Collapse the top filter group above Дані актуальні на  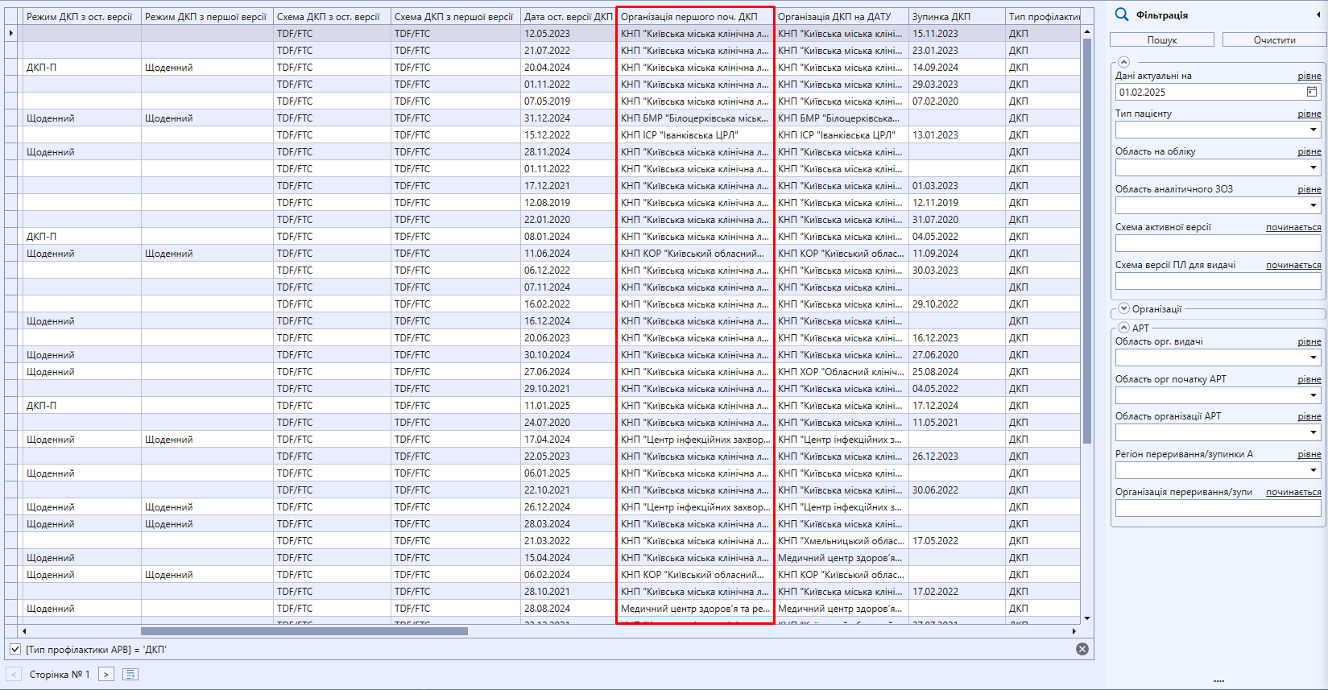point(1124,62)
